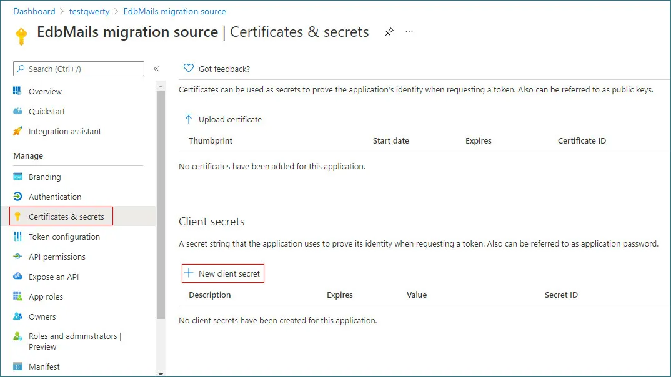Image resolution: width=671 pixels, height=377 pixels.
Task: Click the Authentication arrow icon
Action: pyautogui.click(x=17, y=197)
